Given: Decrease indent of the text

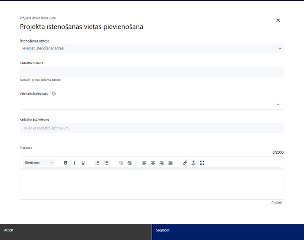Looking at the screenshot, I should [121, 163].
